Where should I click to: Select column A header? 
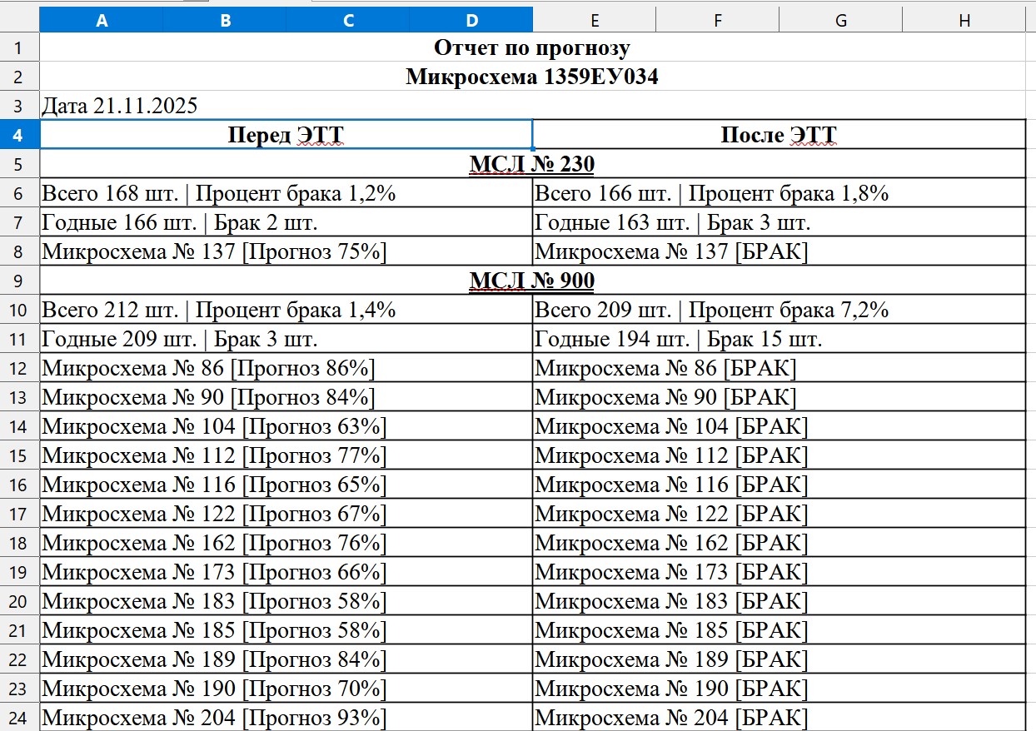click(x=102, y=21)
